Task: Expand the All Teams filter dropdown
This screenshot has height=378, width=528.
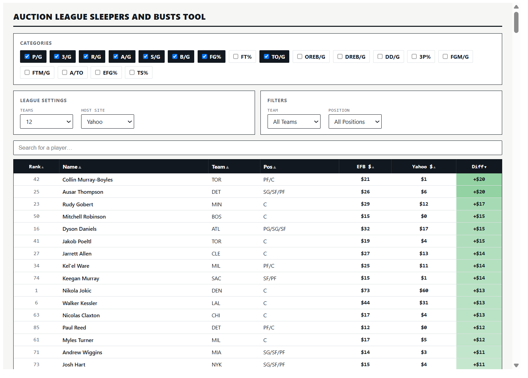Action: pos(294,121)
